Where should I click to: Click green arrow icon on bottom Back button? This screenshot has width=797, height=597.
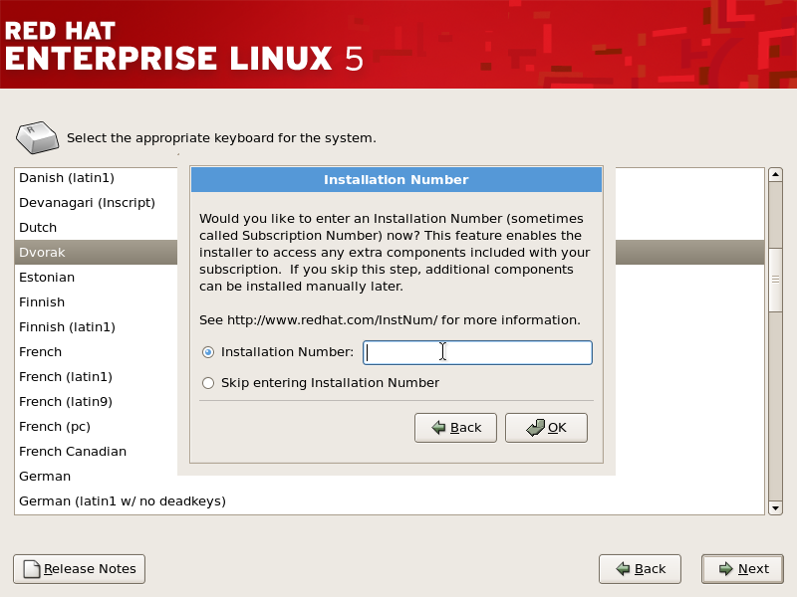click(624, 569)
